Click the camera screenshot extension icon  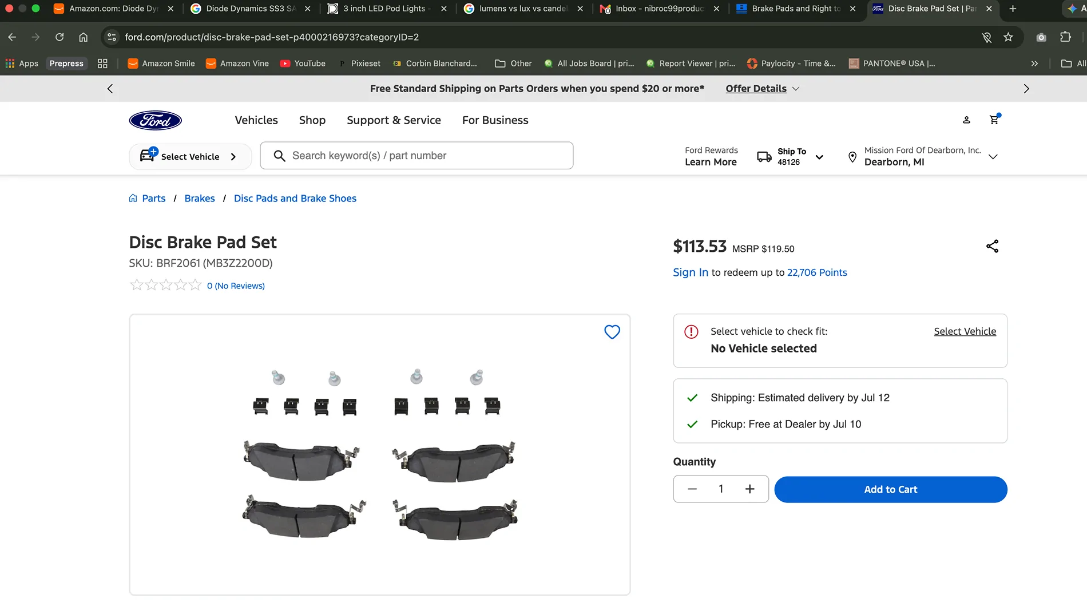[1041, 37]
